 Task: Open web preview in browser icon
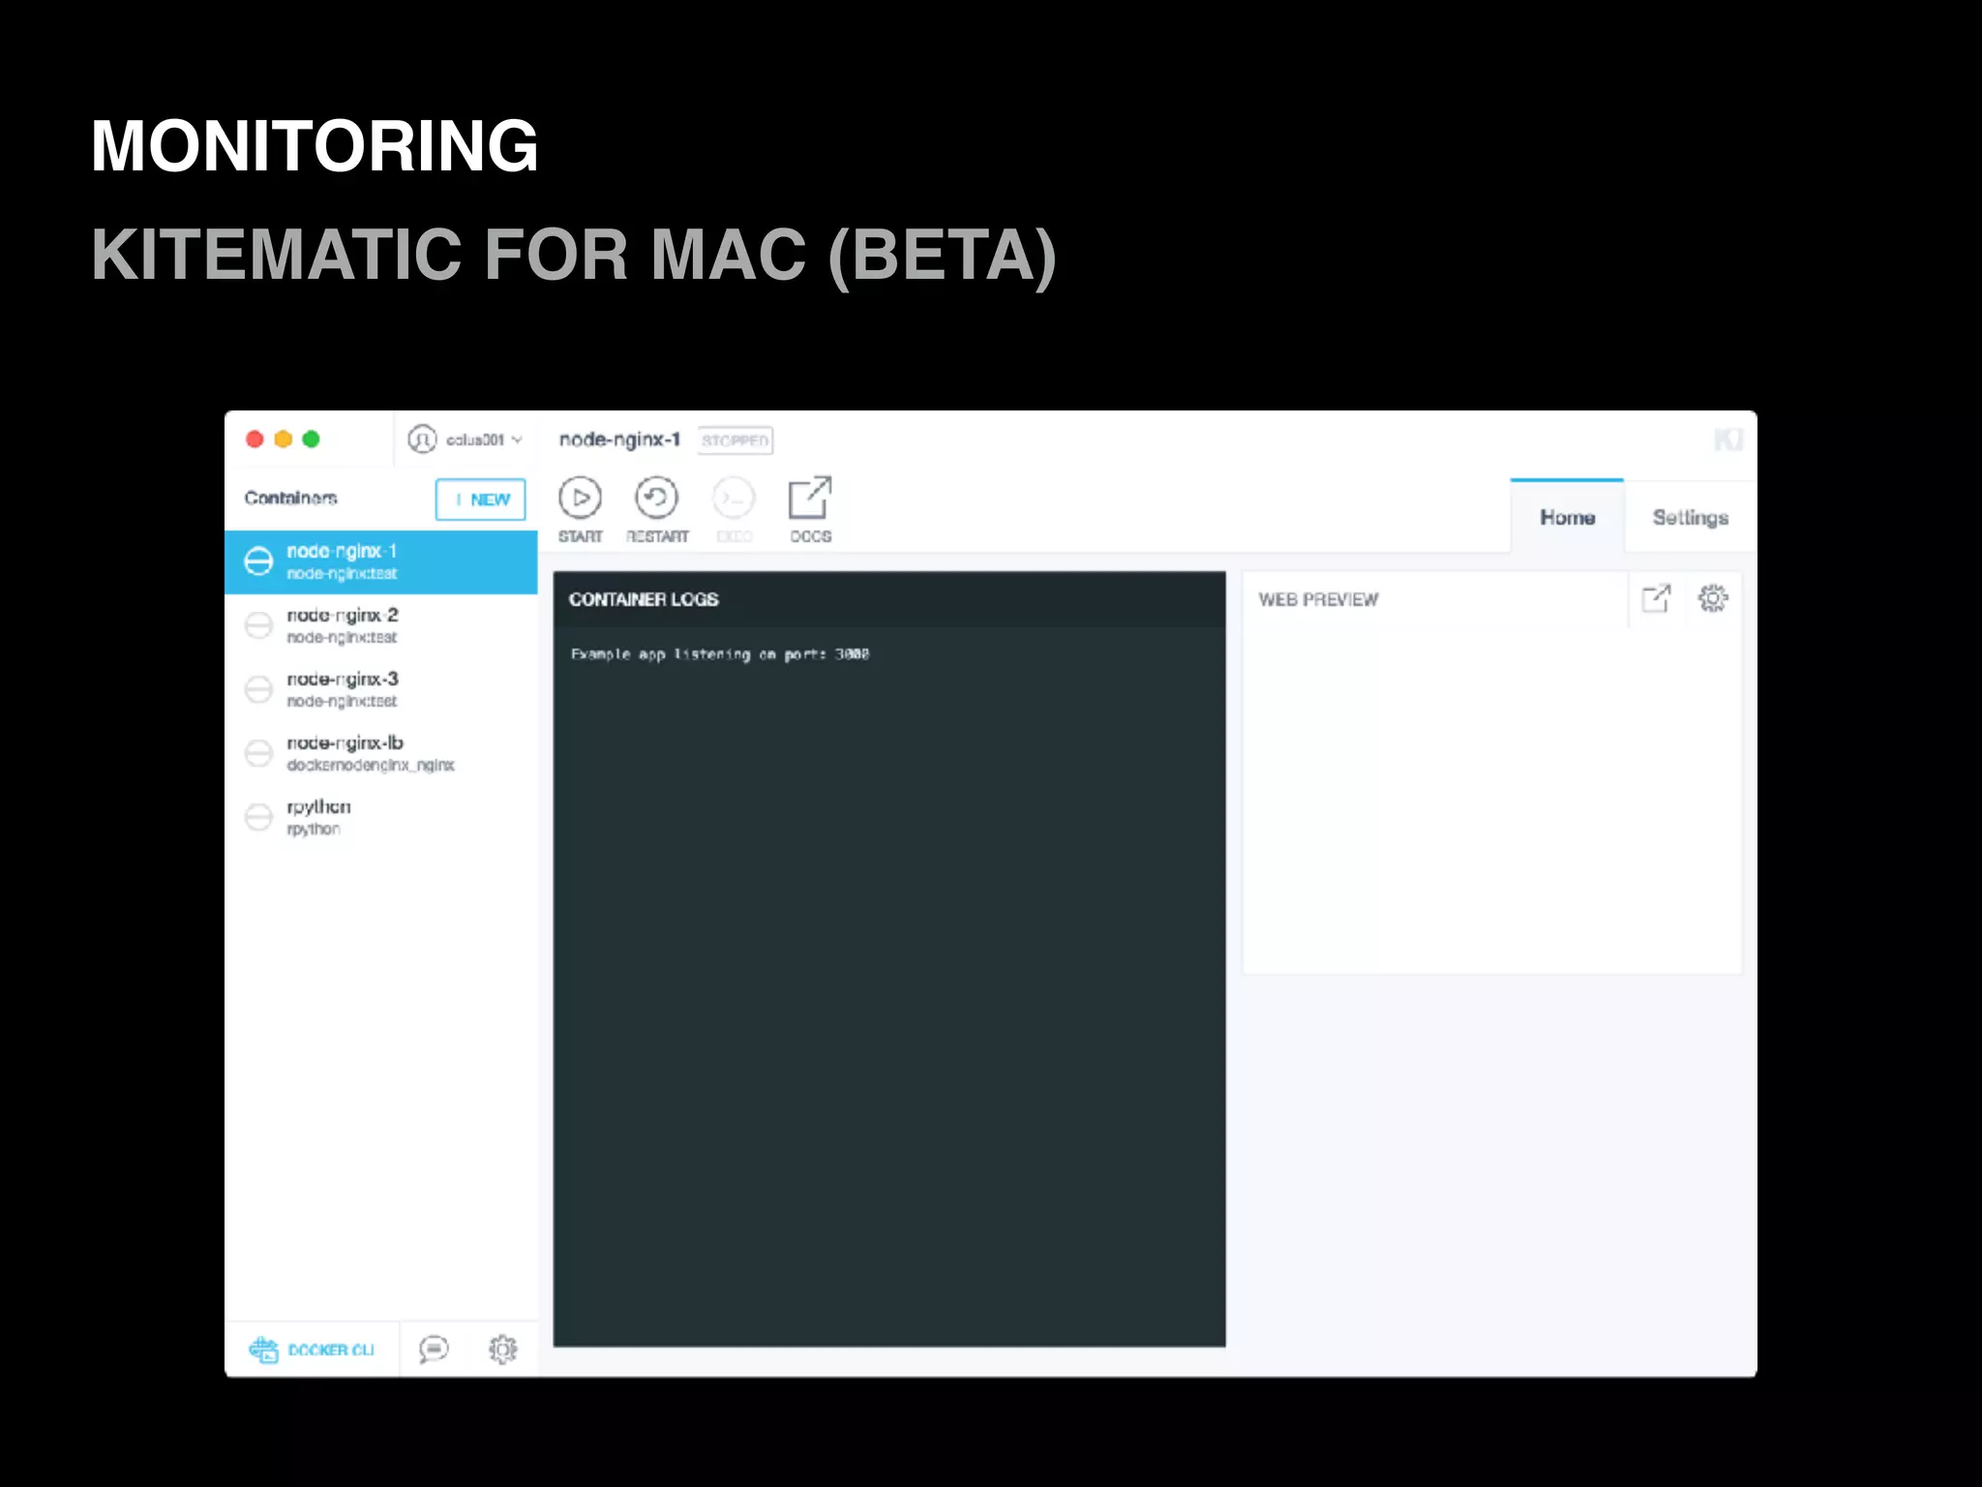[x=1656, y=598]
